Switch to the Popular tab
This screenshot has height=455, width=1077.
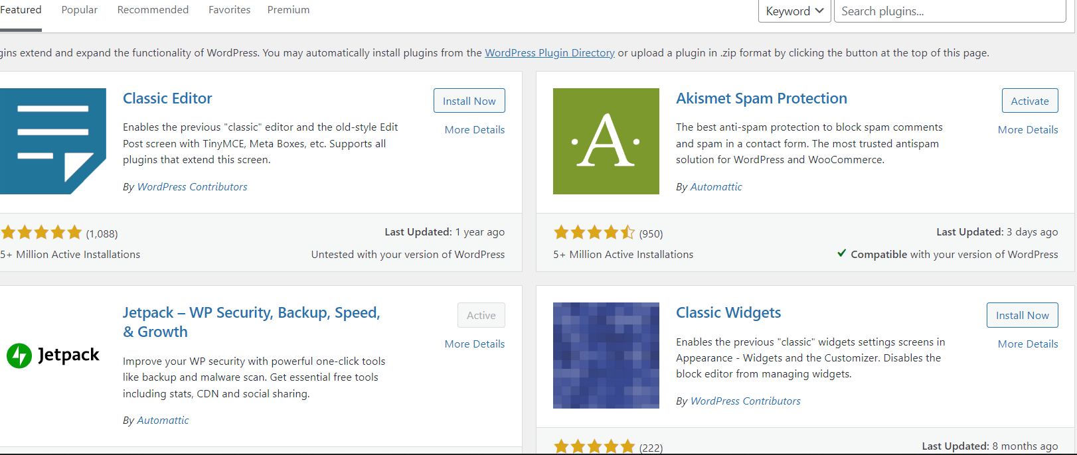click(x=80, y=10)
